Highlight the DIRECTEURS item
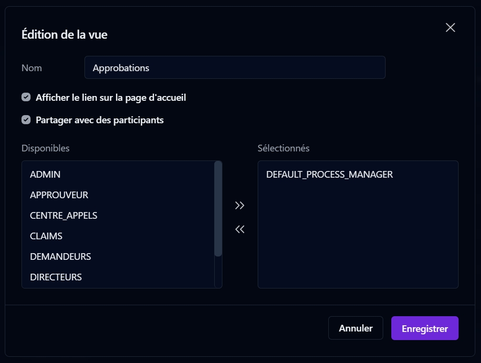Image resolution: width=481 pixels, height=363 pixels. (x=56, y=277)
